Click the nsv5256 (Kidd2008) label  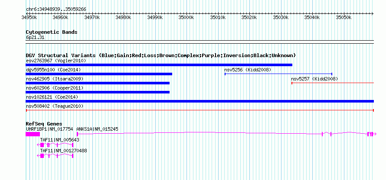(248, 70)
